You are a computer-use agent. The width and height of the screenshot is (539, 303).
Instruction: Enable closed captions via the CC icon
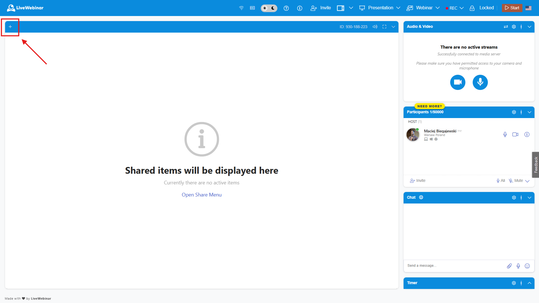pyautogui.click(x=252, y=8)
